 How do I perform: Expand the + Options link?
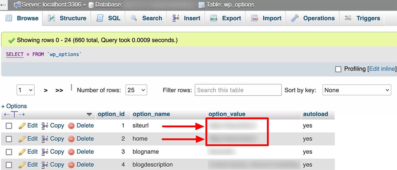[x=14, y=106]
